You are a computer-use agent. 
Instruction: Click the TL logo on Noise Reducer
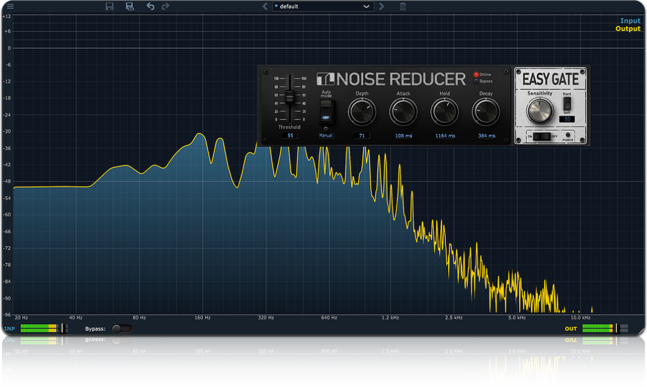coord(326,79)
